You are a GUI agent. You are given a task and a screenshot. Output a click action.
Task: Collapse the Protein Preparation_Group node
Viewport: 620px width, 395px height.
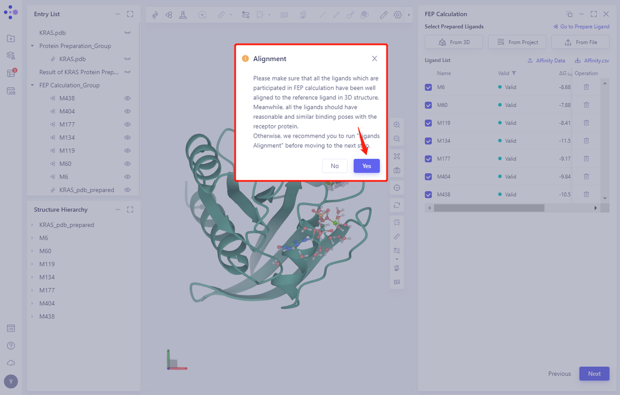tap(32, 46)
